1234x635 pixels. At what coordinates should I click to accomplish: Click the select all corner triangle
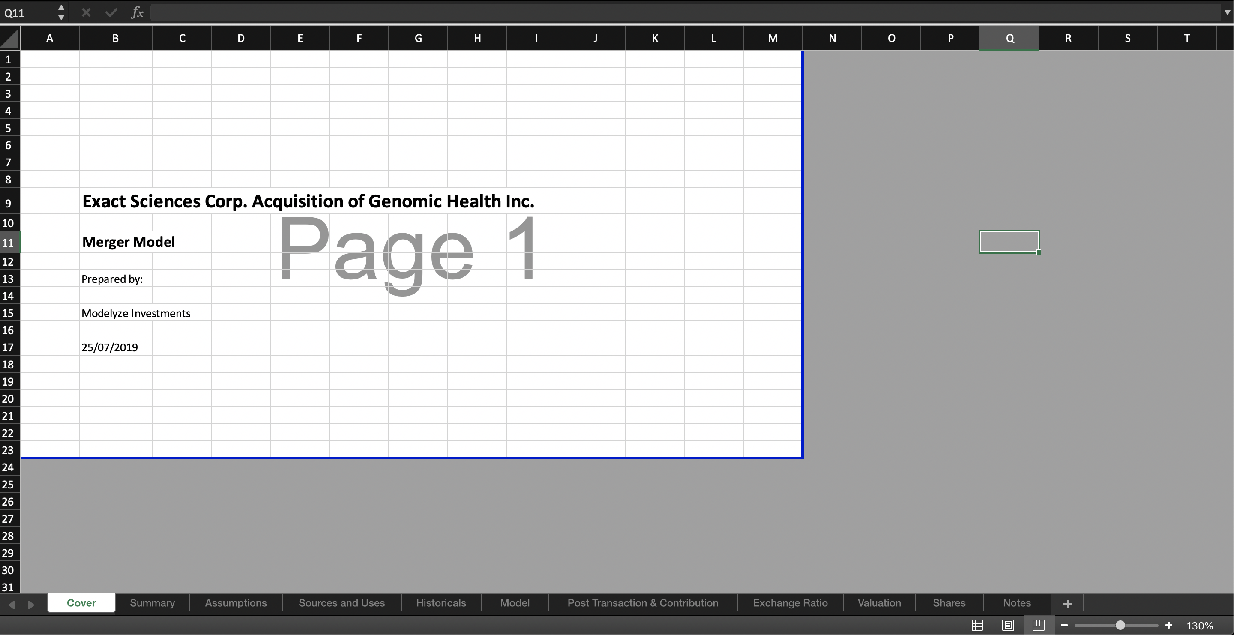[x=10, y=38]
